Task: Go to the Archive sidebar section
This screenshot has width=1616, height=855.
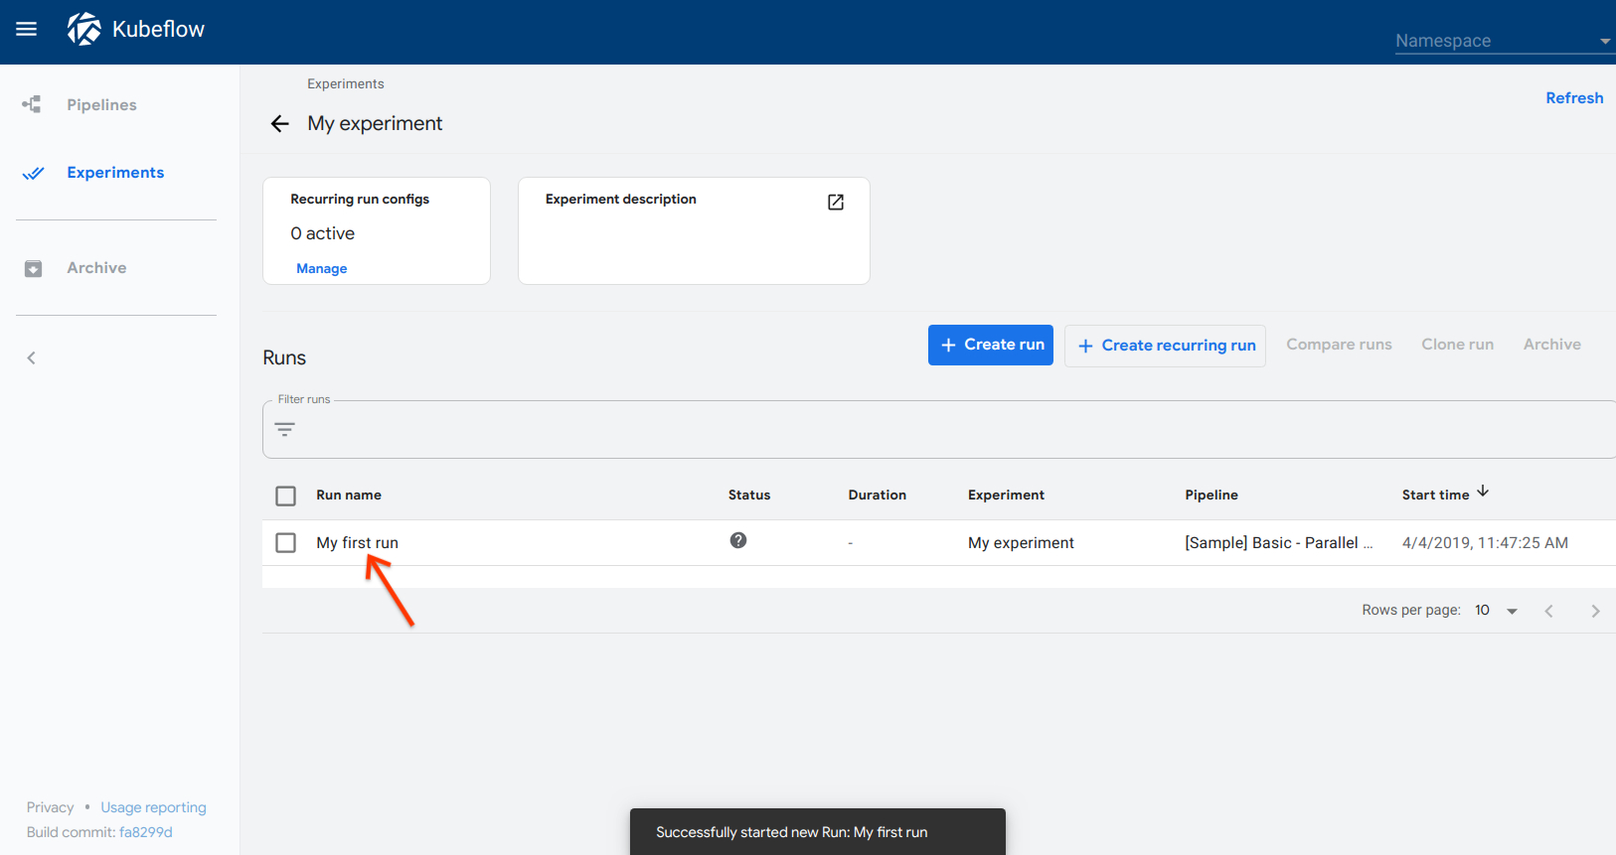Action: point(96,268)
